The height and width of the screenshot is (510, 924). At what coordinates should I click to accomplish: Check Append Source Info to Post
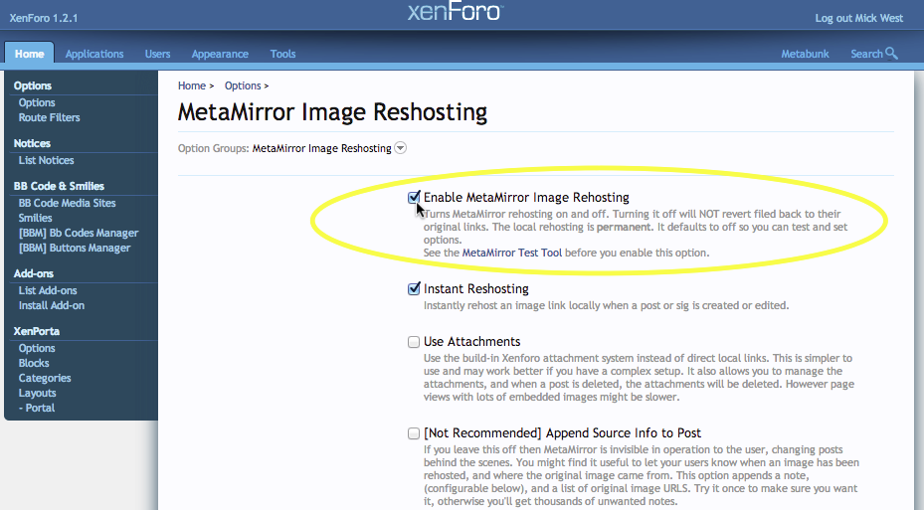coord(414,433)
